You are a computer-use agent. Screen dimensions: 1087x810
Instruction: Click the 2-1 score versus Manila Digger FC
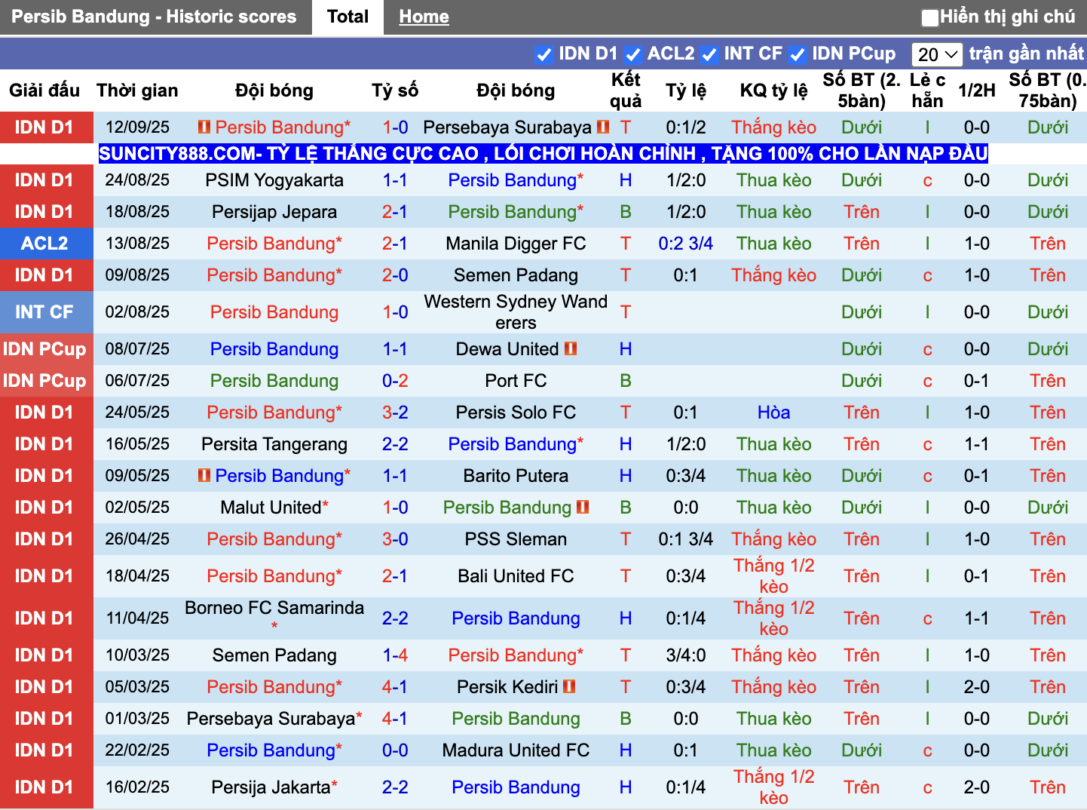click(395, 244)
